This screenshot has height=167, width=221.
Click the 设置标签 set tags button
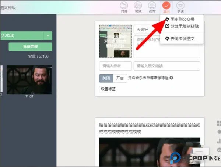[108, 89]
